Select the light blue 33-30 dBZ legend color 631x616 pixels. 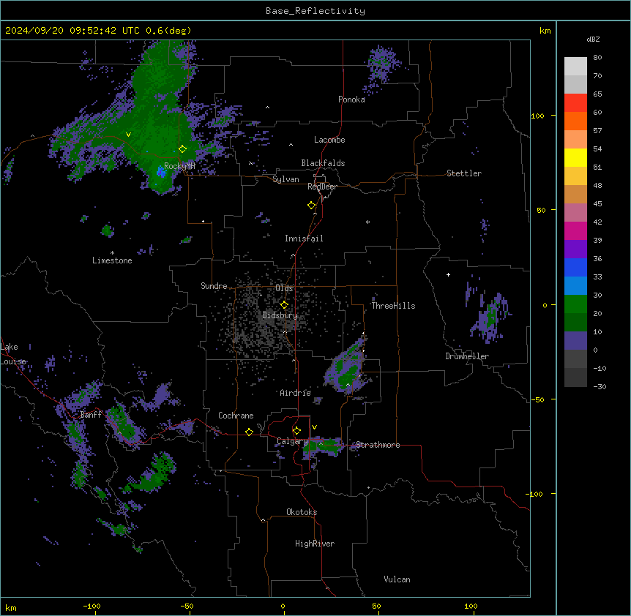pos(575,286)
